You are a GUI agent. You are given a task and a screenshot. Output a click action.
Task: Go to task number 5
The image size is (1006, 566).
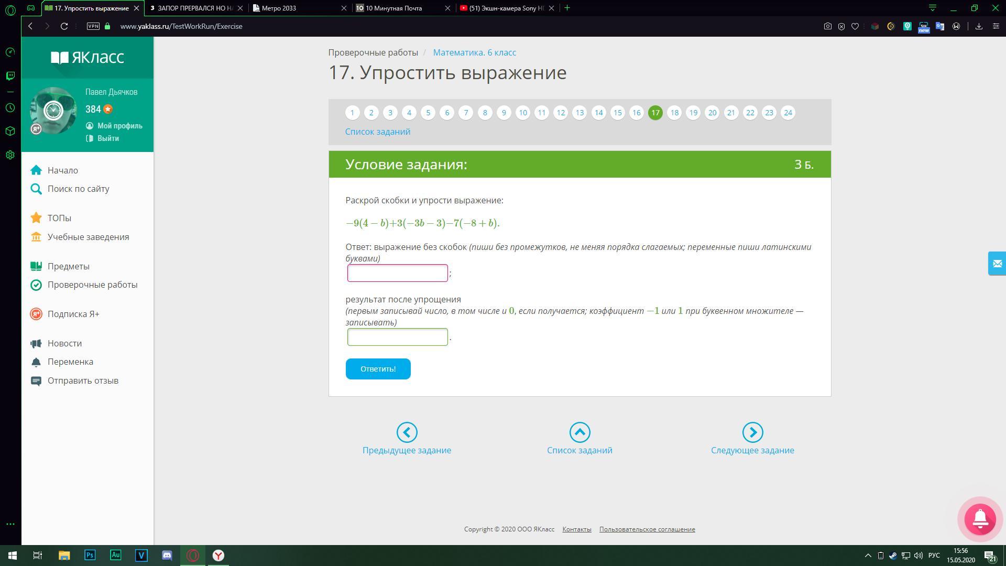pos(428,113)
